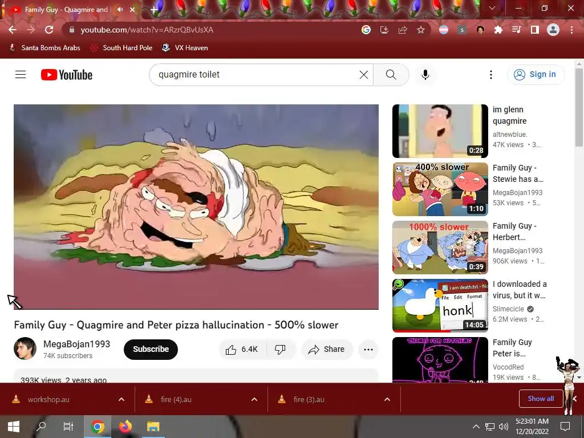Bookmark this page with the star icon

pyautogui.click(x=421, y=30)
